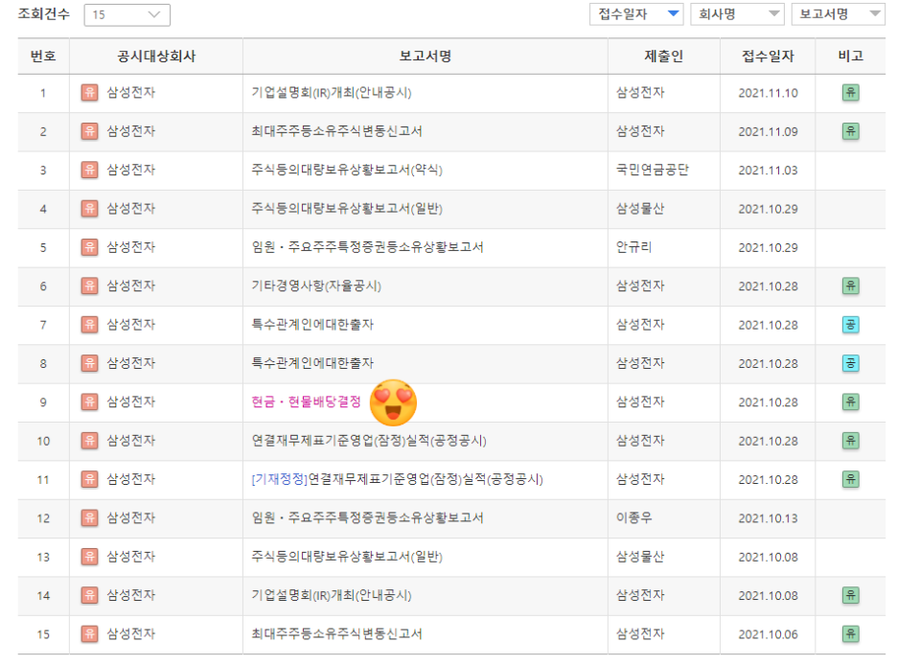Viewport: 897px width, 665px height.
Task: Click the 2021.11.09 date cell
Action: [768, 132]
